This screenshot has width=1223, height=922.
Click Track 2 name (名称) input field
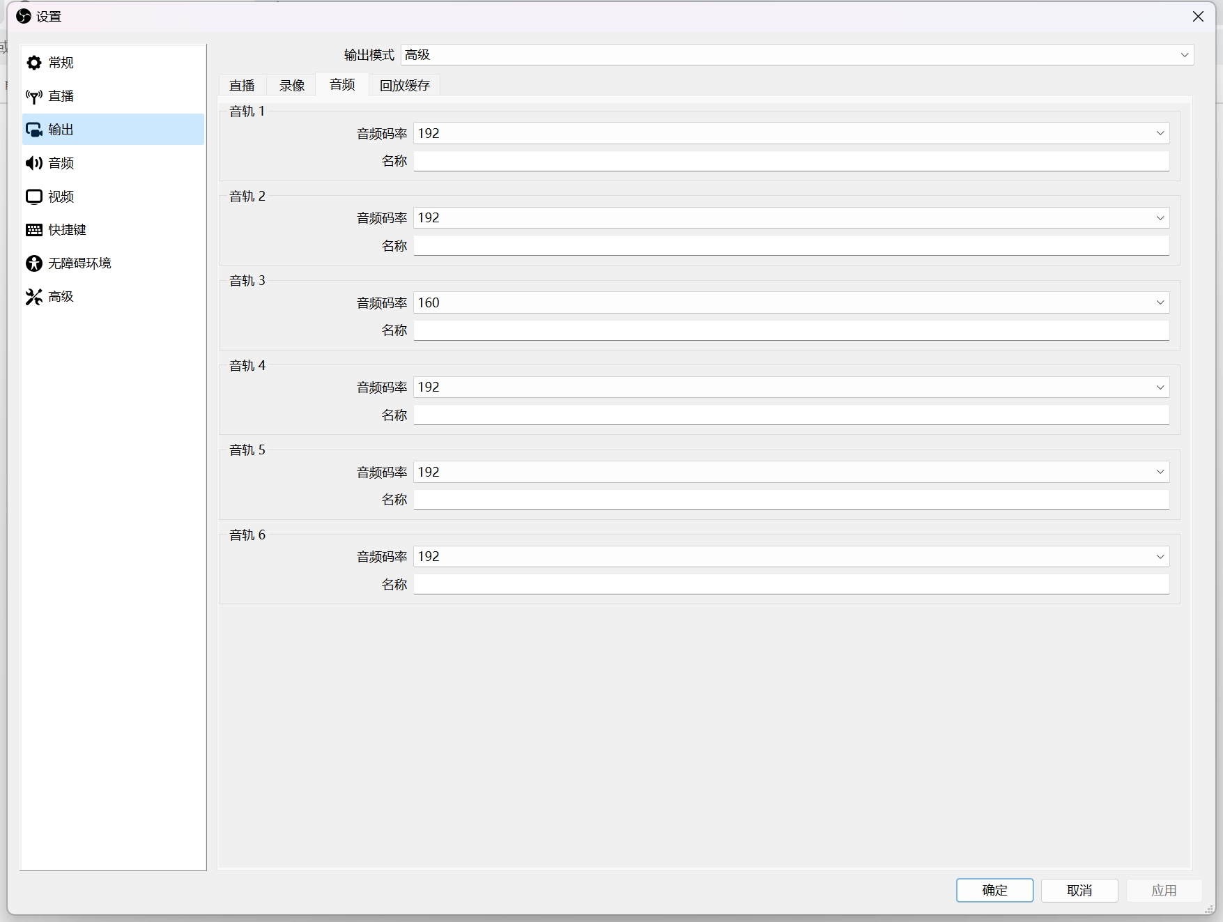[x=791, y=245]
